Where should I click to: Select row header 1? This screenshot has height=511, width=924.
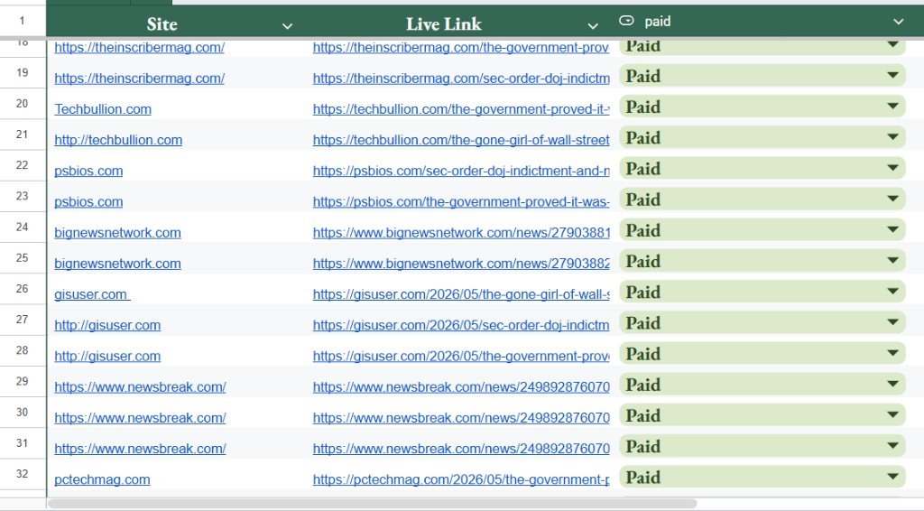click(23, 22)
